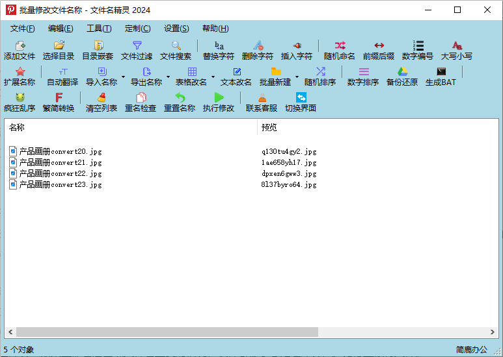The height and width of the screenshot is (357, 503).
Task: Open the 设置(S) menu
Action: [x=176, y=29]
